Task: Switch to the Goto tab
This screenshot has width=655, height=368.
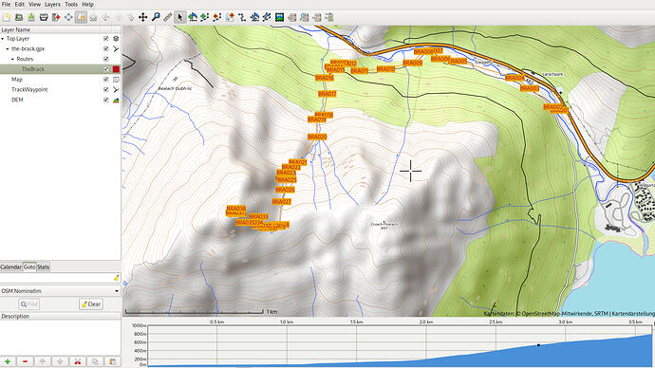Action: pyautogui.click(x=29, y=267)
